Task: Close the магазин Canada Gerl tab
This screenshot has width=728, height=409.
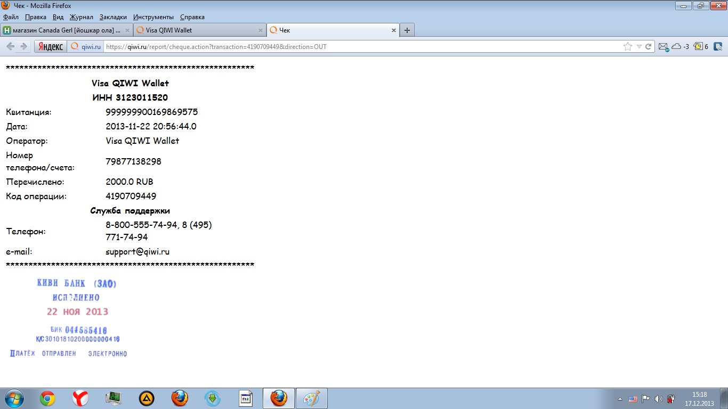Action: pos(127,30)
